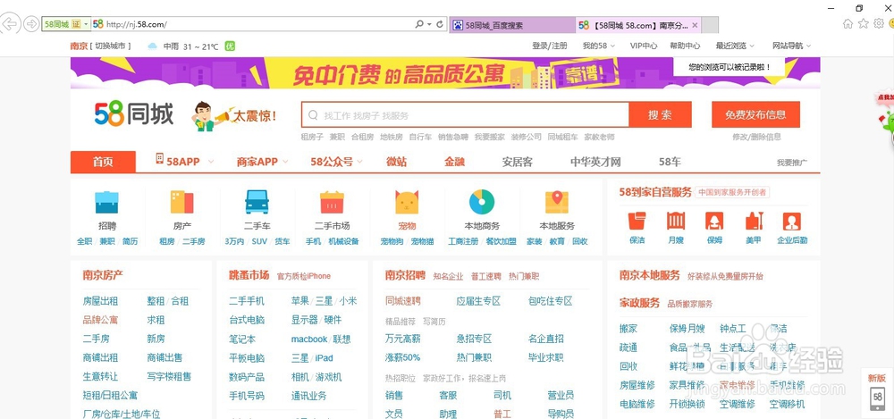Open the 万元高薪 job link

(x=402, y=339)
